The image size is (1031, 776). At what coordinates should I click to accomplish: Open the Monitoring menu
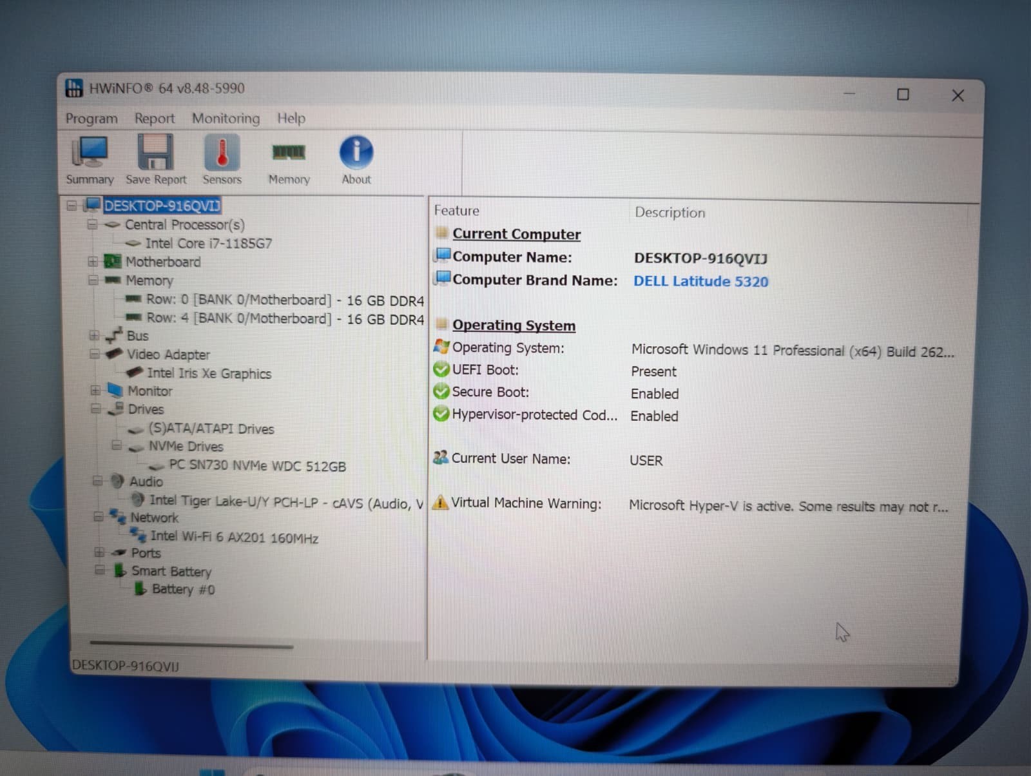[226, 119]
